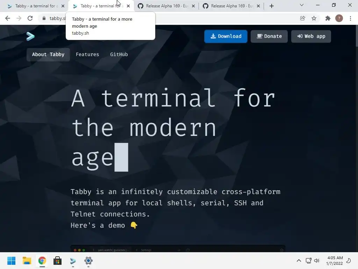Select the About Tabby tab
Viewport: 358px width, 269px height.
[48, 54]
